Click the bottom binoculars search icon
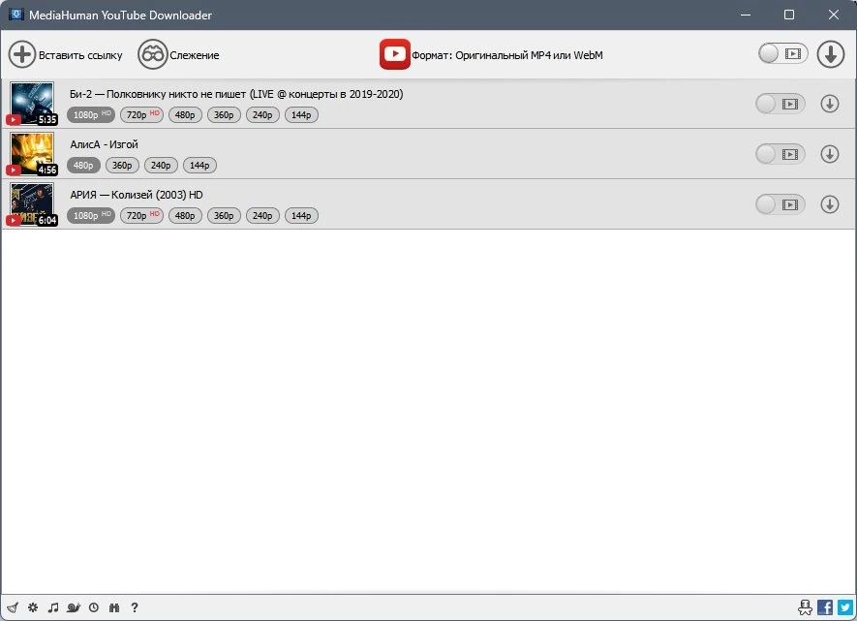Screen dimensions: 857x621 (x=113, y=607)
